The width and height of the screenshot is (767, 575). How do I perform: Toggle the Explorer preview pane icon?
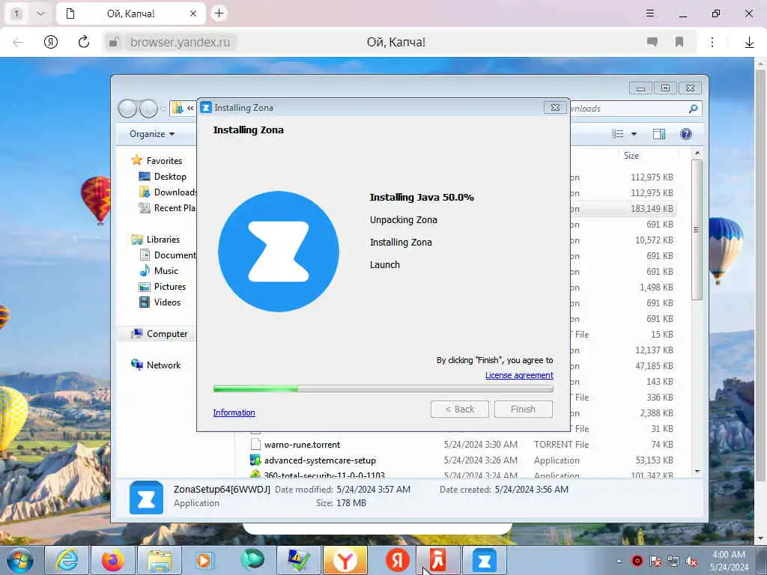[659, 134]
